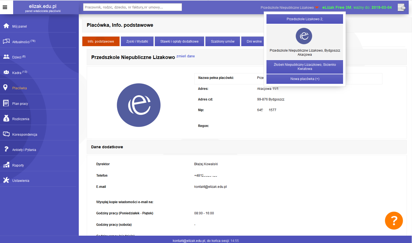Click working hours value 08:00 - 16:00
412x243 pixels.
[x=204, y=213]
